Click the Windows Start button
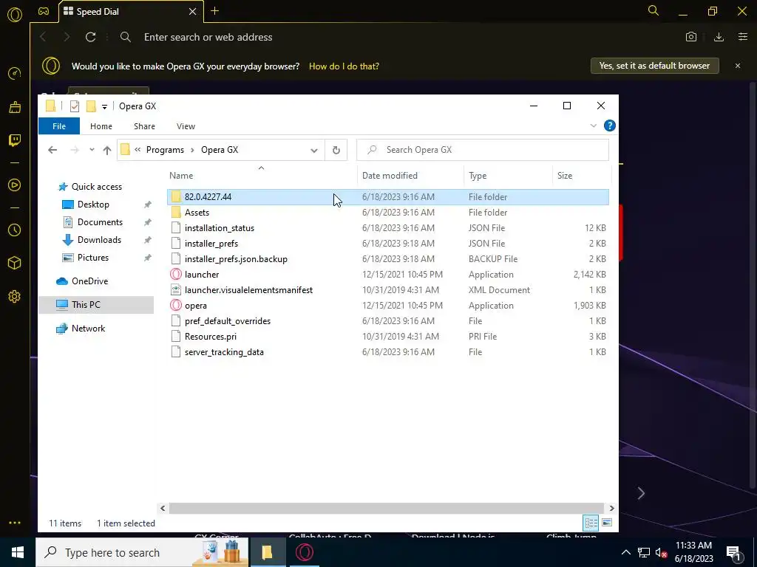 tap(18, 552)
